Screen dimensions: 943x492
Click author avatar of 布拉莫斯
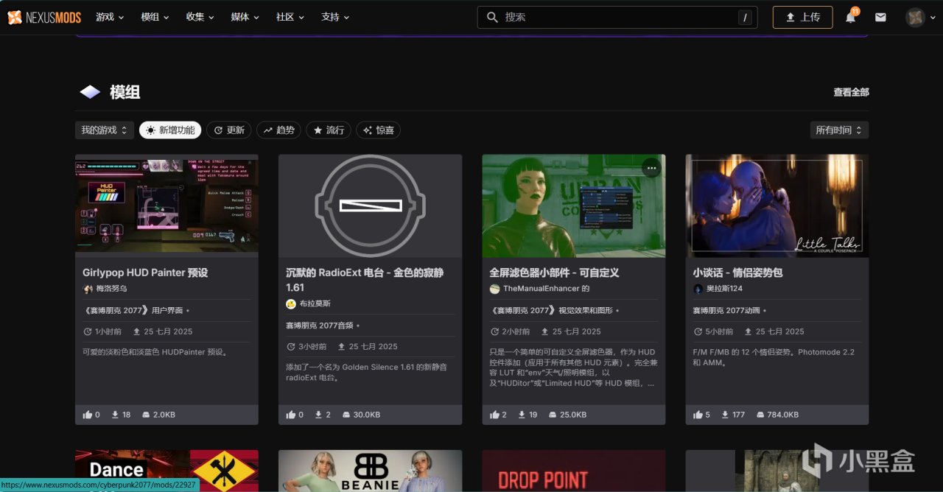[291, 304]
